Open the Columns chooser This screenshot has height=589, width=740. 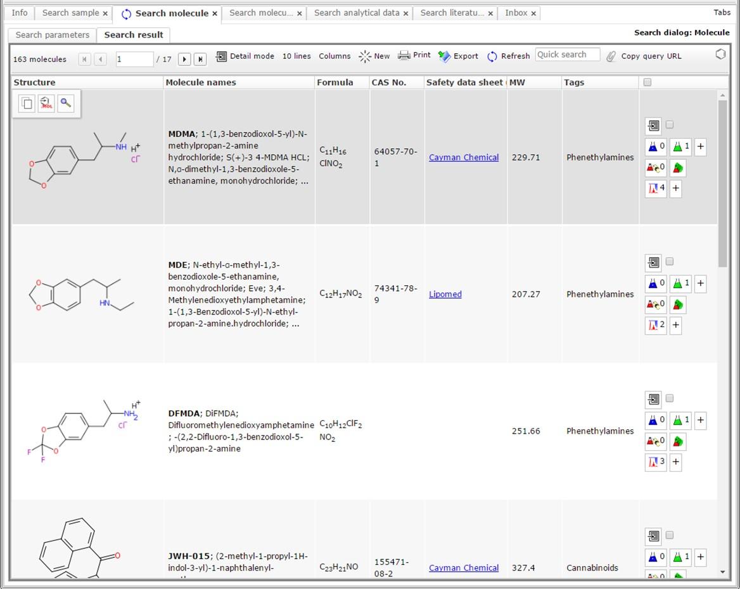pos(335,56)
